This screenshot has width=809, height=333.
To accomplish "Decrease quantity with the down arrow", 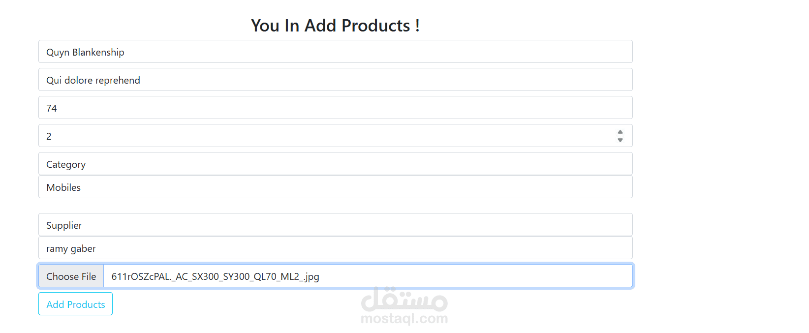I will click(620, 140).
